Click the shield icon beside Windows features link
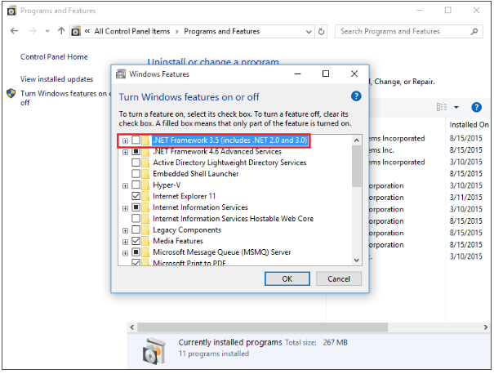The width and height of the screenshot is (494, 374). coord(11,94)
